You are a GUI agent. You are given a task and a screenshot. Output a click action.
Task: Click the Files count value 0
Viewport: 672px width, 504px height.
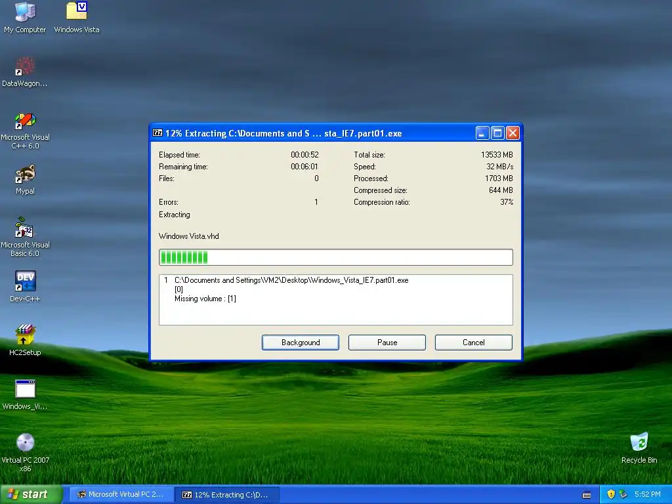pos(316,178)
